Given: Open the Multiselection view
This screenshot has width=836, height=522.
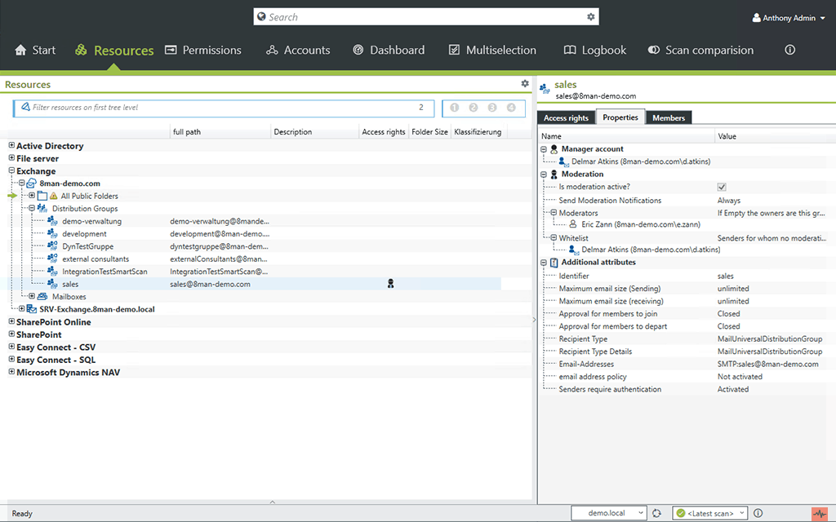Looking at the screenshot, I should click(492, 50).
